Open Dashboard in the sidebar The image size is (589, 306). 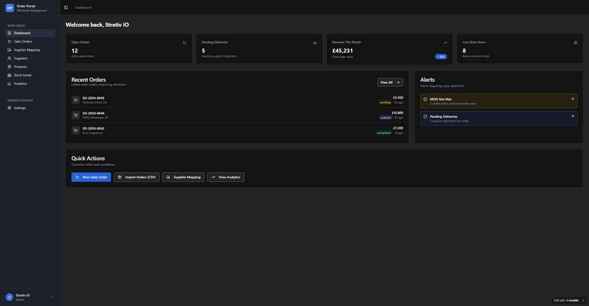(x=30, y=33)
